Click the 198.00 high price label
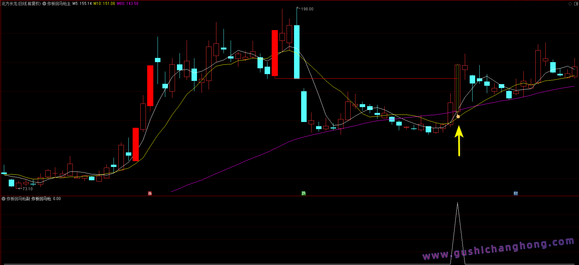Image resolution: width=579 pixels, height=265 pixels. click(307, 9)
